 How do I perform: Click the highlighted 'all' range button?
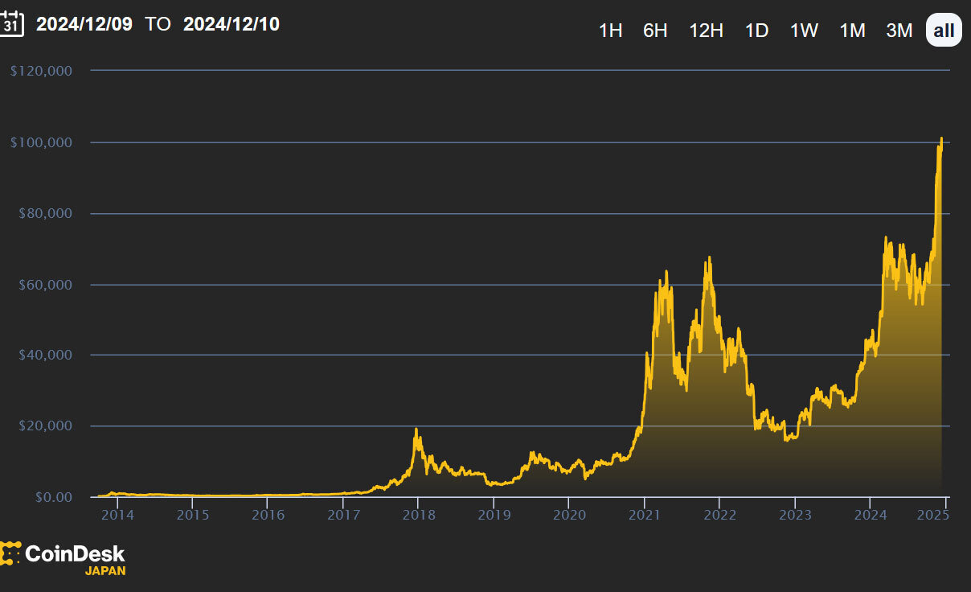coord(944,31)
